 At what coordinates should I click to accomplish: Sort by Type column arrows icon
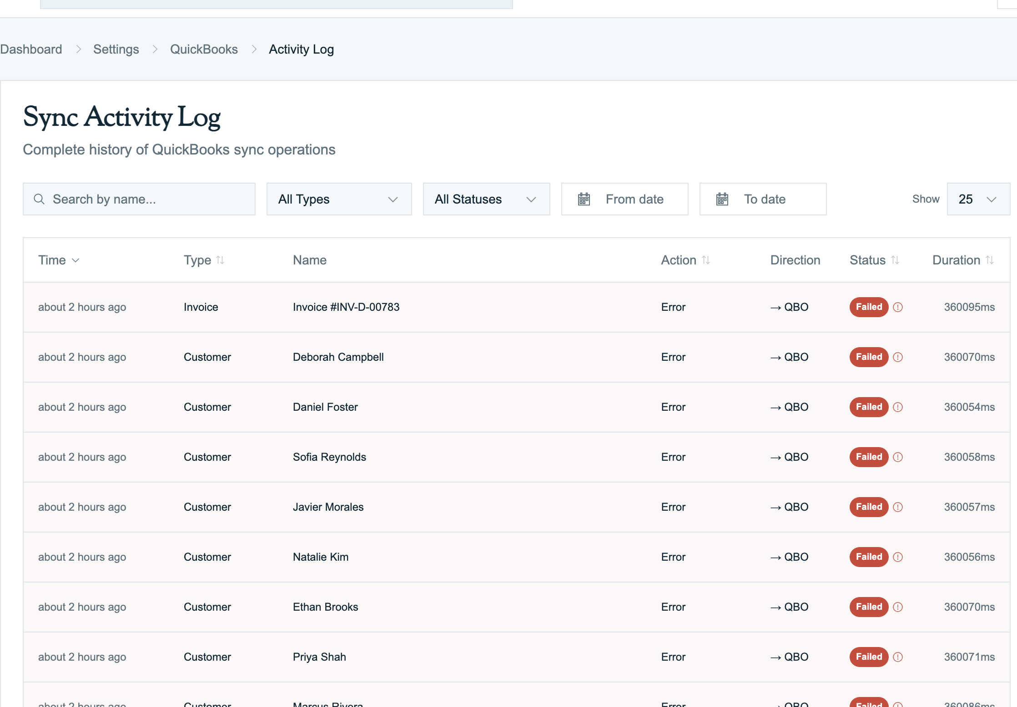220,260
